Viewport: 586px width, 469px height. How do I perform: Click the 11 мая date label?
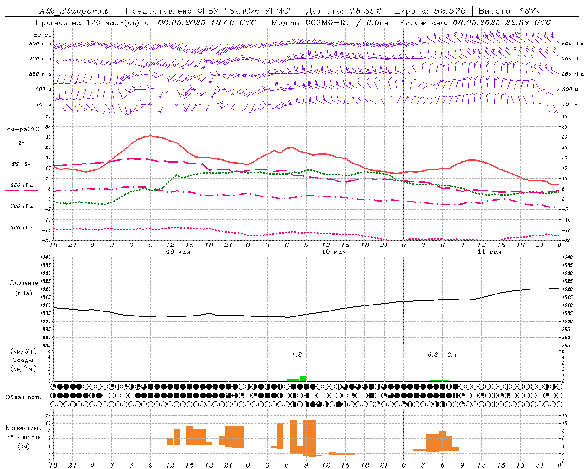[489, 252]
